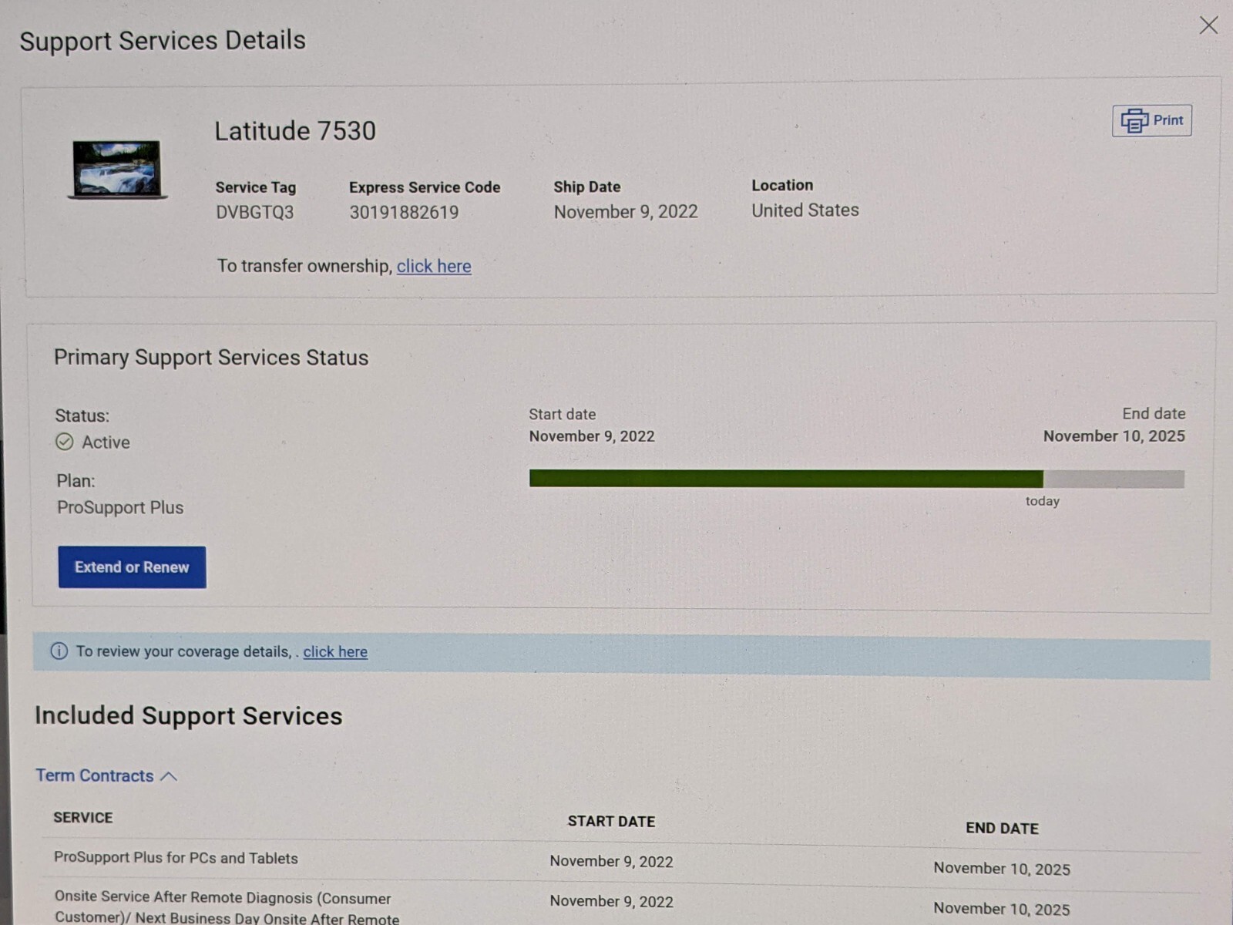Click the green warranty progress bar

click(786, 479)
